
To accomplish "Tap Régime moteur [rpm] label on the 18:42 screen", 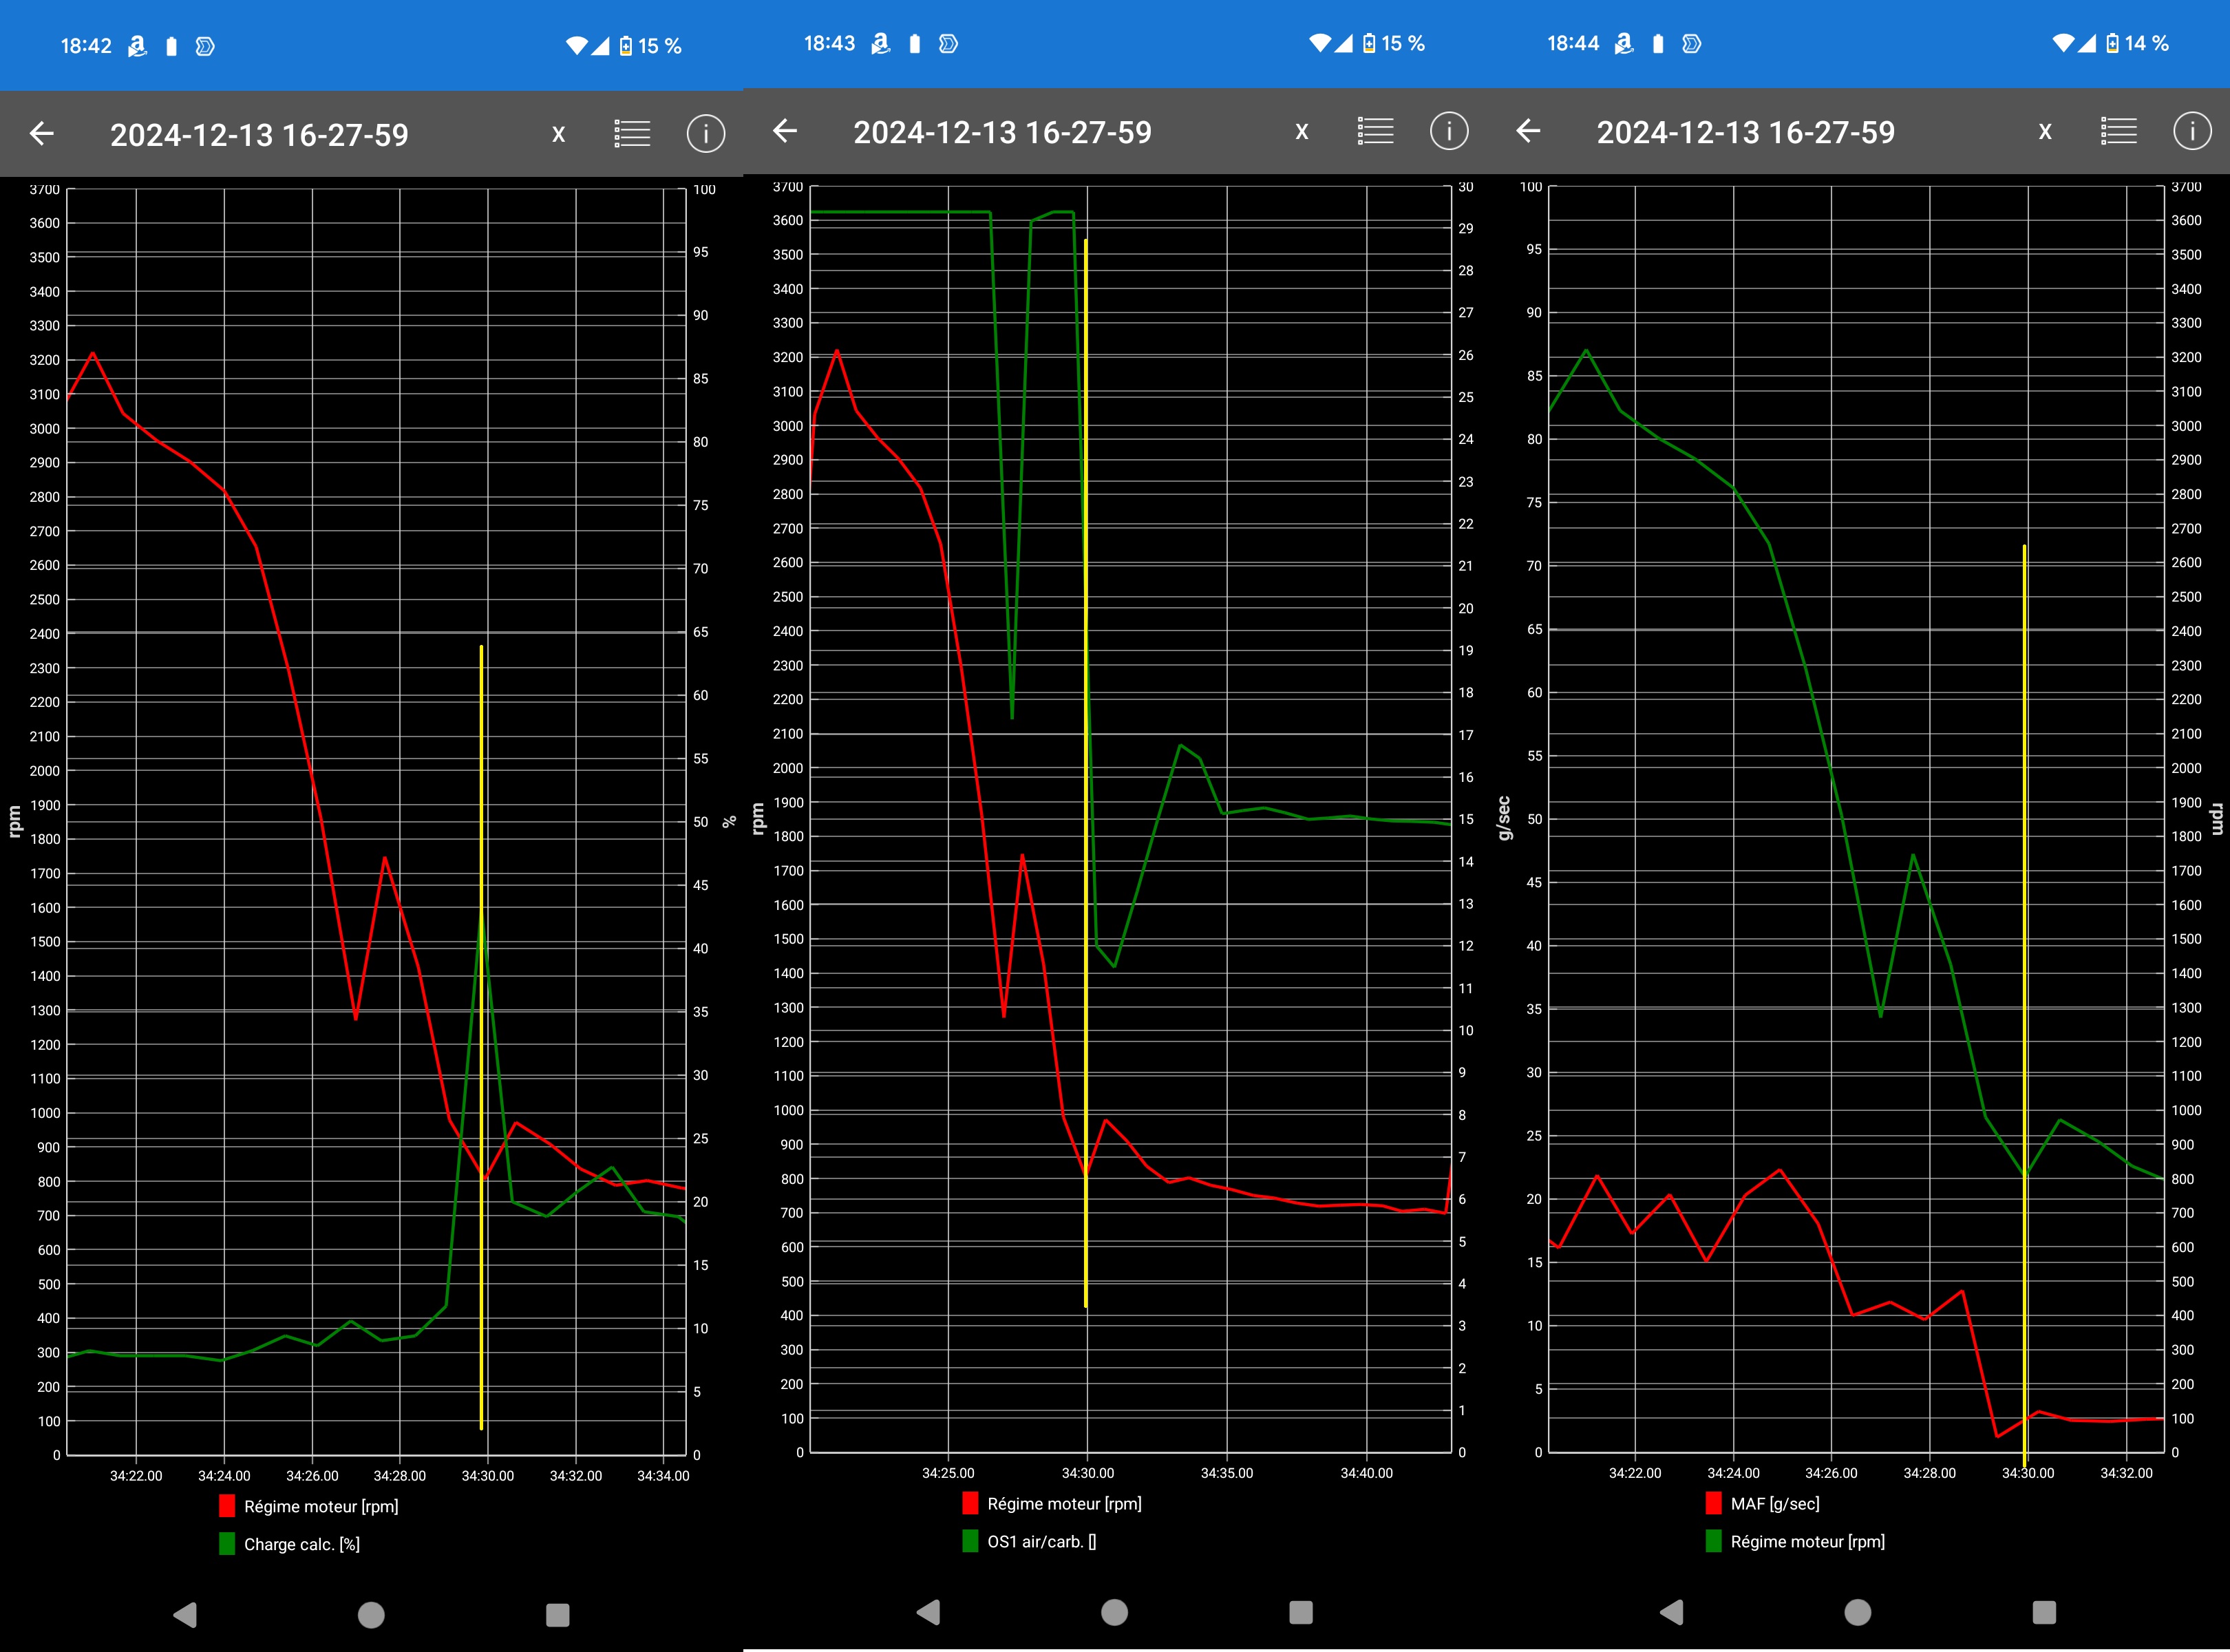I will 321,1506.
